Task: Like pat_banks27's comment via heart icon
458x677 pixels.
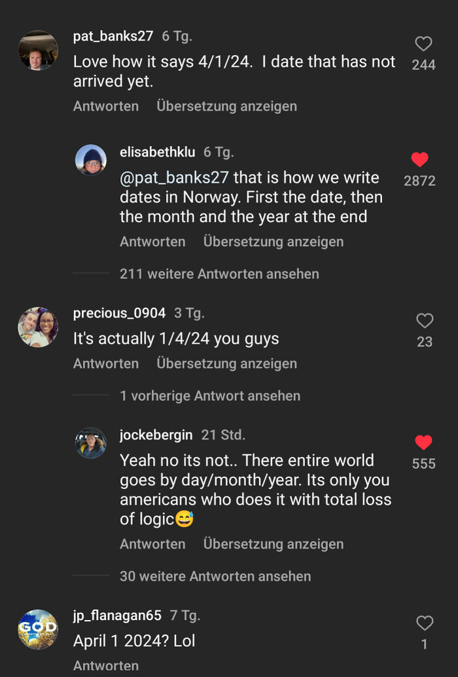Action: (x=423, y=44)
